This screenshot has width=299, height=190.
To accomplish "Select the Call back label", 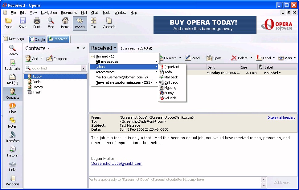I will [x=172, y=82].
